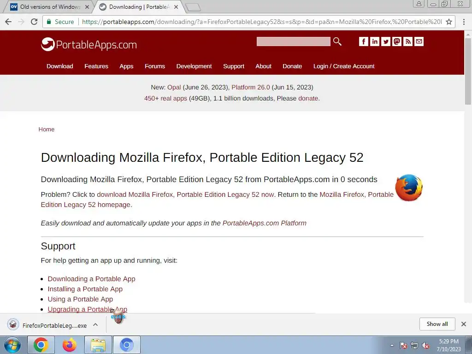Click download Mozilla Firefox Legacy 52 now link

click(185, 195)
